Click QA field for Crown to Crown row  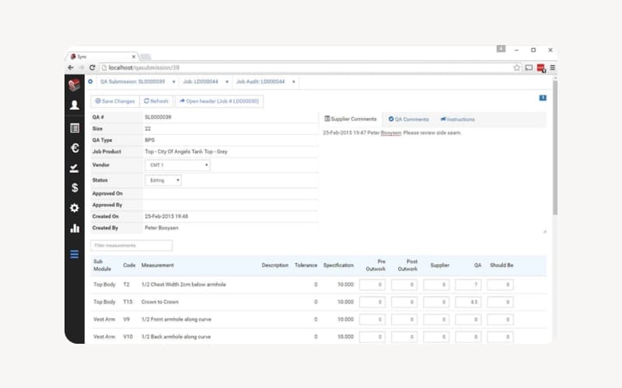coord(468,302)
